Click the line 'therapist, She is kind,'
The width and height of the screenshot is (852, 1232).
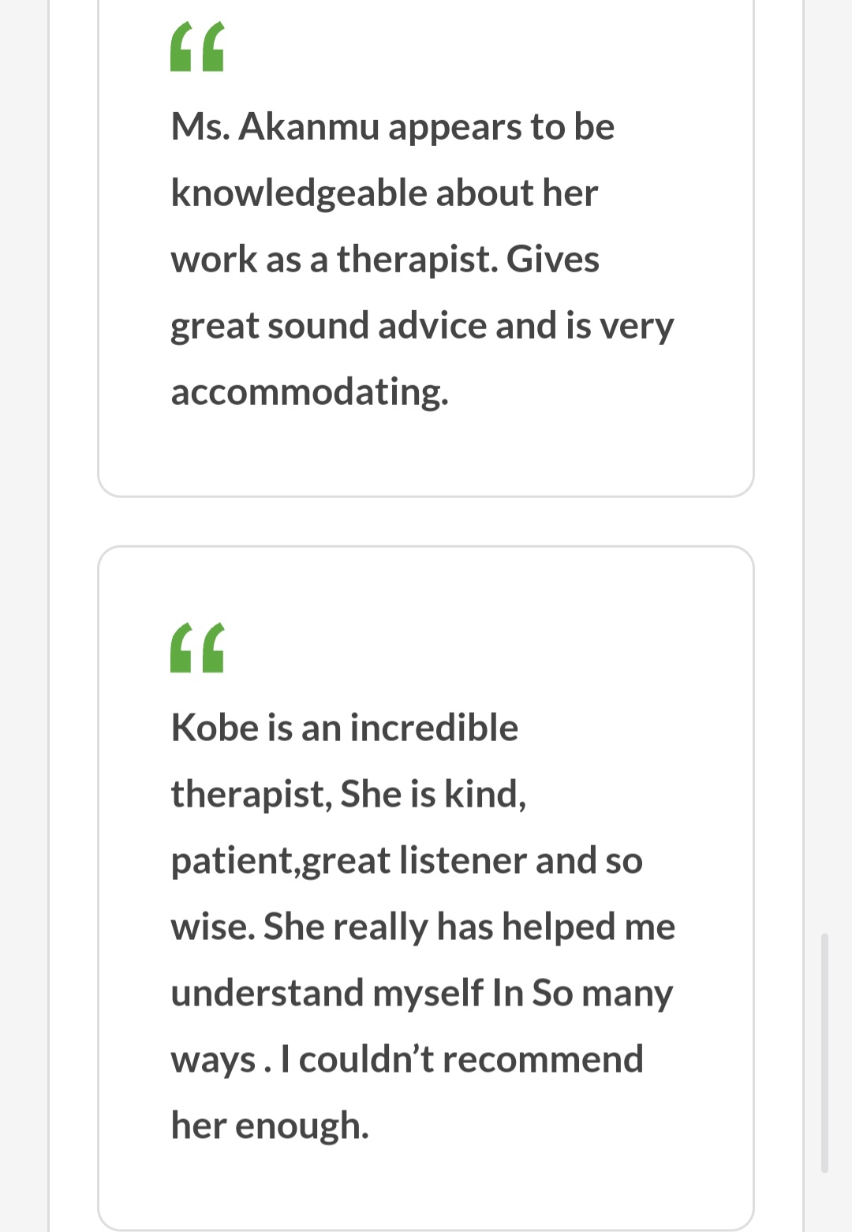[x=348, y=794]
